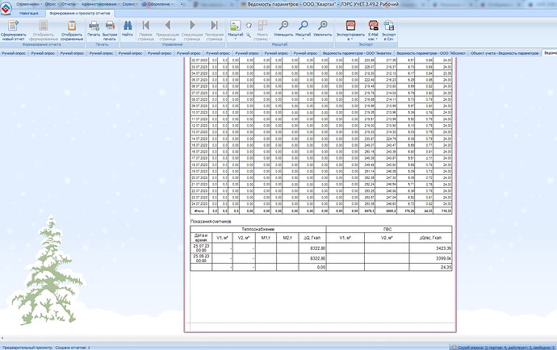Open Сервис menu
The image size is (557, 350).
[x=130, y=4]
